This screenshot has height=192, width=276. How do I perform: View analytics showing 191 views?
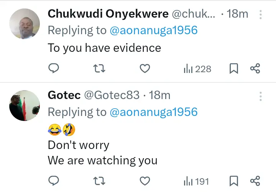(197, 181)
